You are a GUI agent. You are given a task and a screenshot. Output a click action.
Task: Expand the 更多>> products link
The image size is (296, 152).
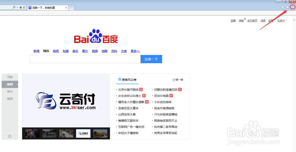[135, 51]
